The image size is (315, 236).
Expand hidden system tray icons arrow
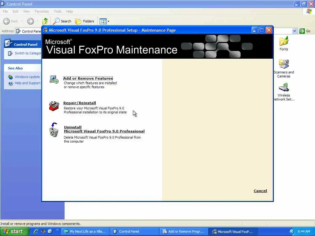[x=292, y=232]
